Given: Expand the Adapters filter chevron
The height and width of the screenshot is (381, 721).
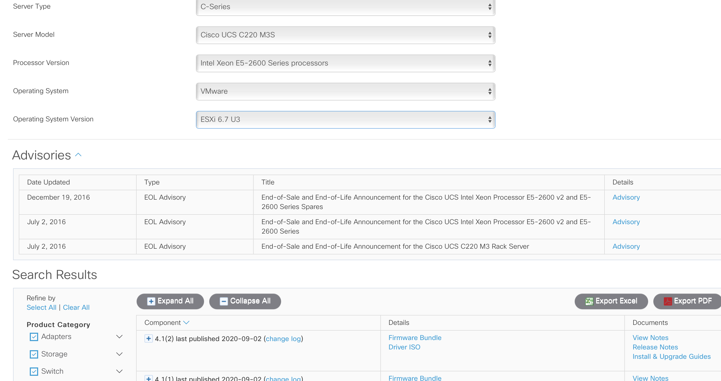Looking at the screenshot, I should (x=120, y=337).
